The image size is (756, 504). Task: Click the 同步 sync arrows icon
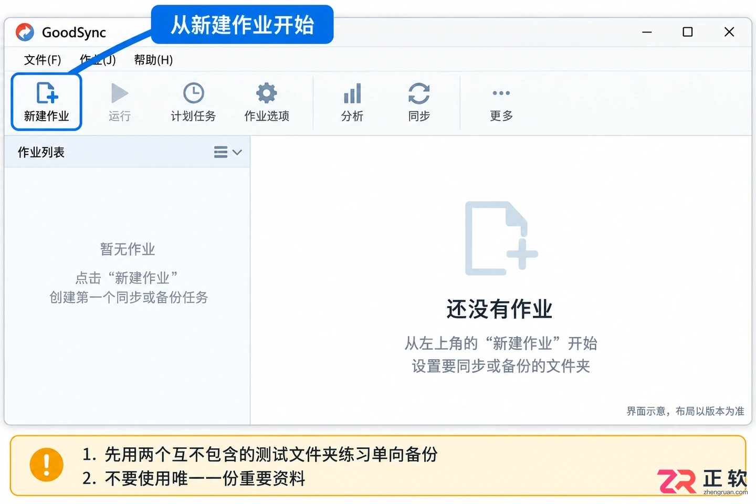(419, 93)
